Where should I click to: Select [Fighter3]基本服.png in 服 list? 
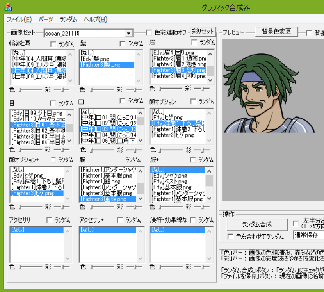pos(108,193)
